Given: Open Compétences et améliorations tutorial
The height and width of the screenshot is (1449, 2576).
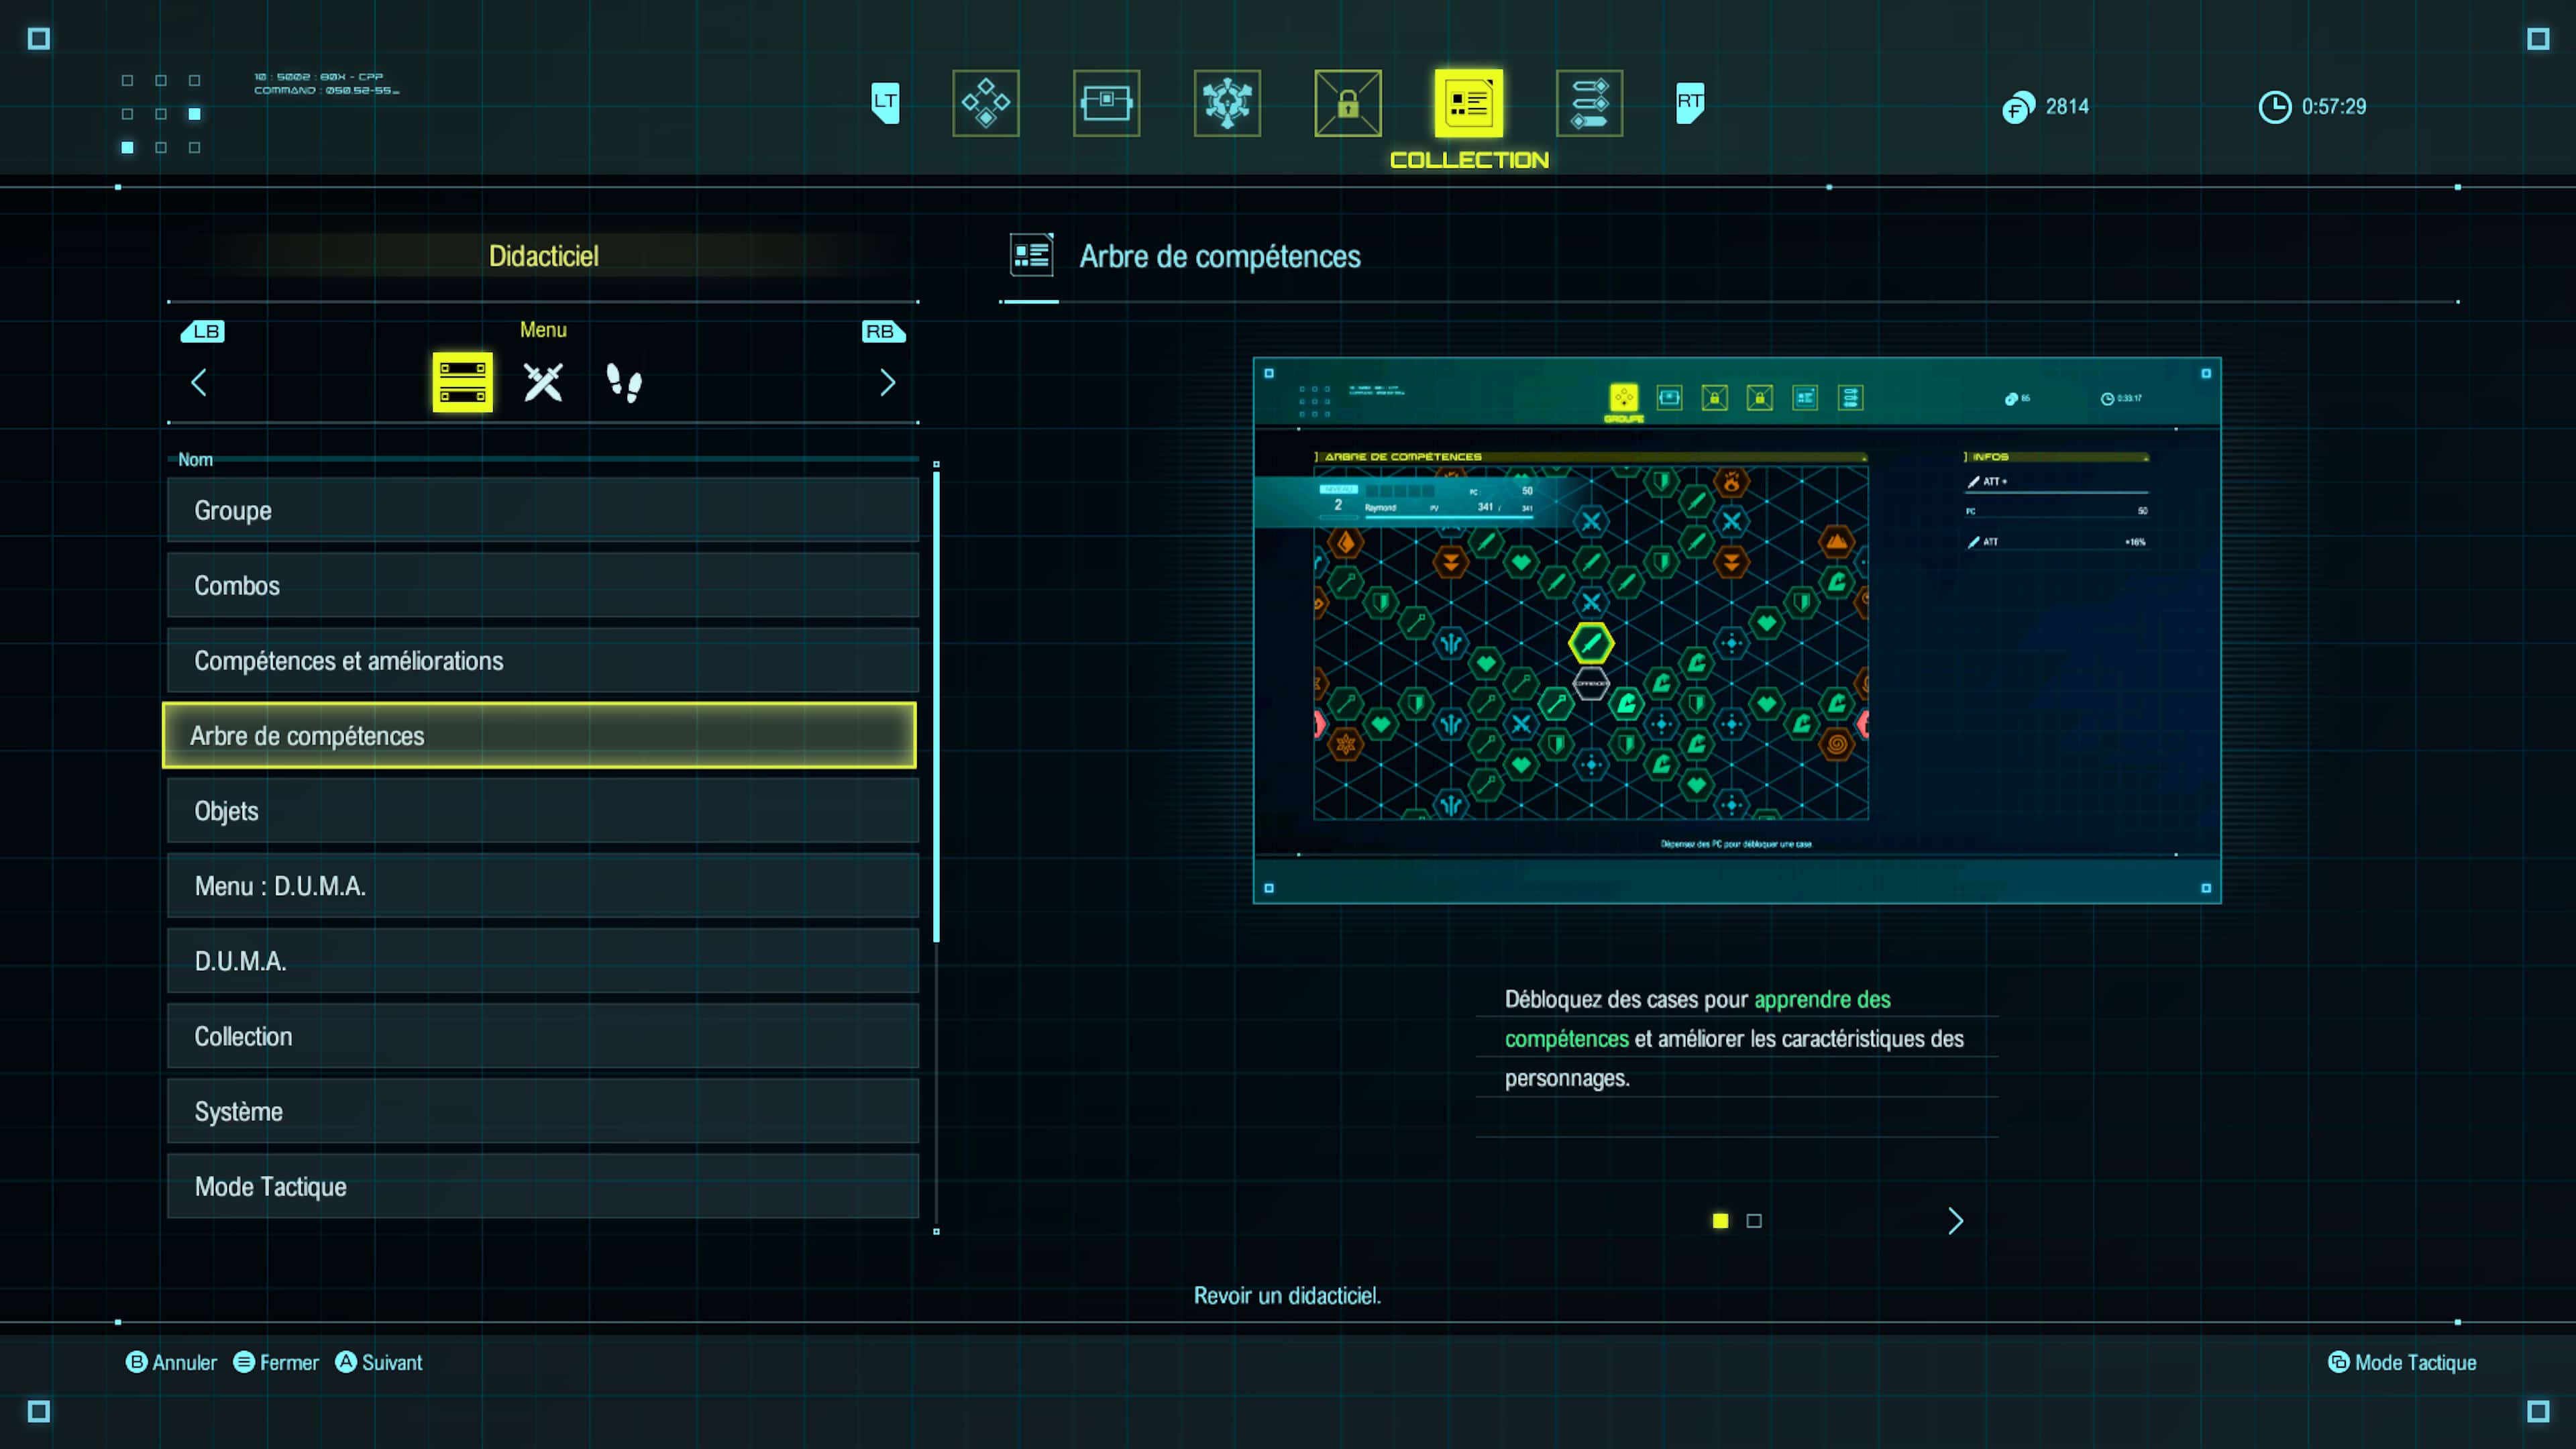Looking at the screenshot, I should [543, 660].
